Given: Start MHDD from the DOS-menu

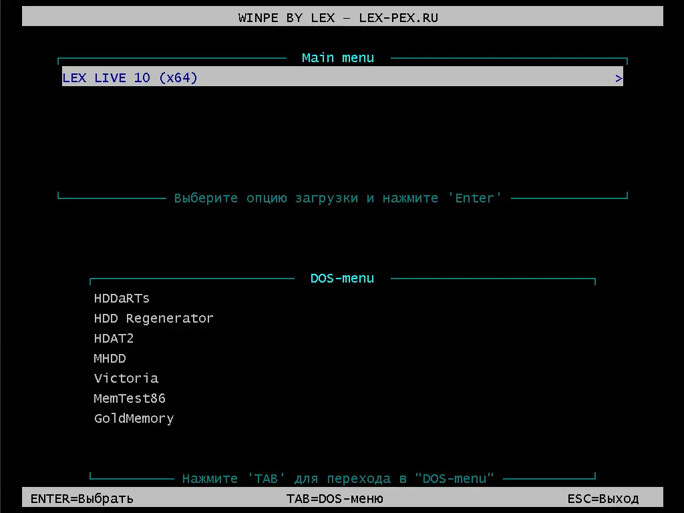Looking at the screenshot, I should point(110,359).
